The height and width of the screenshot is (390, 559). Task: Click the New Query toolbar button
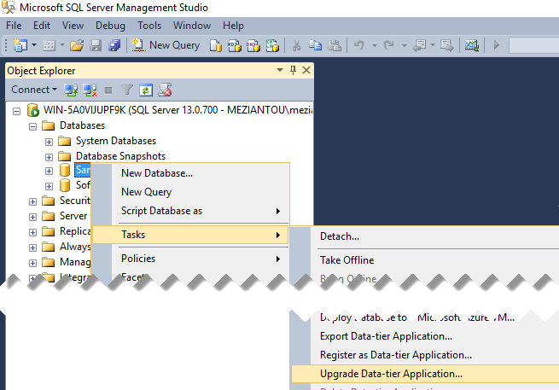[166, 45]
